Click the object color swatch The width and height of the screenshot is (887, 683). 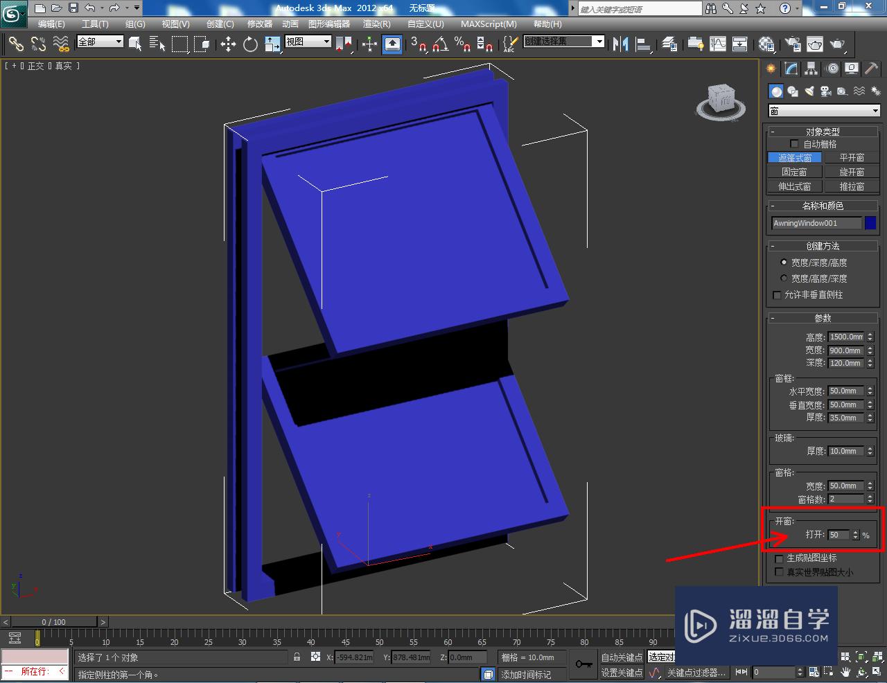(870, 223)
